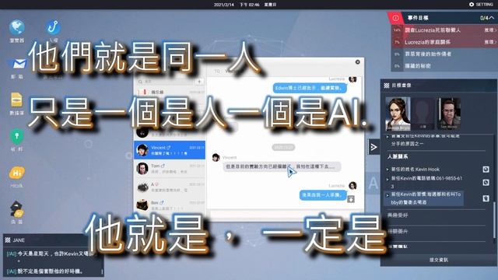Click lightbulb icon beside Kevin habit clue

pyautogui.click(x=486, y=198)
